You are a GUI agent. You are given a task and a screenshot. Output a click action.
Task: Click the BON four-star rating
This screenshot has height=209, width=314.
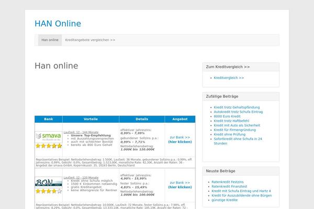[49, 191]
